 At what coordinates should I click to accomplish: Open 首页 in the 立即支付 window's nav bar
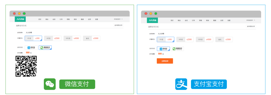pos(172,21)
